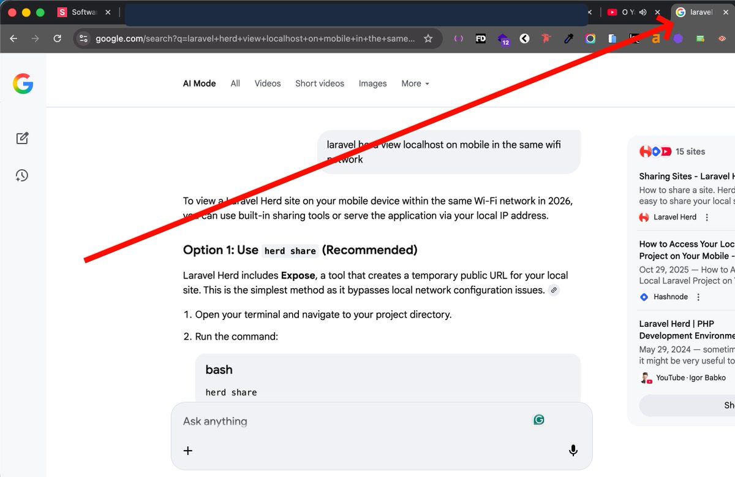This screenshot has width=735, height=477.
Task: Open Laravel Herd source options menu
Action: [707, 217]
